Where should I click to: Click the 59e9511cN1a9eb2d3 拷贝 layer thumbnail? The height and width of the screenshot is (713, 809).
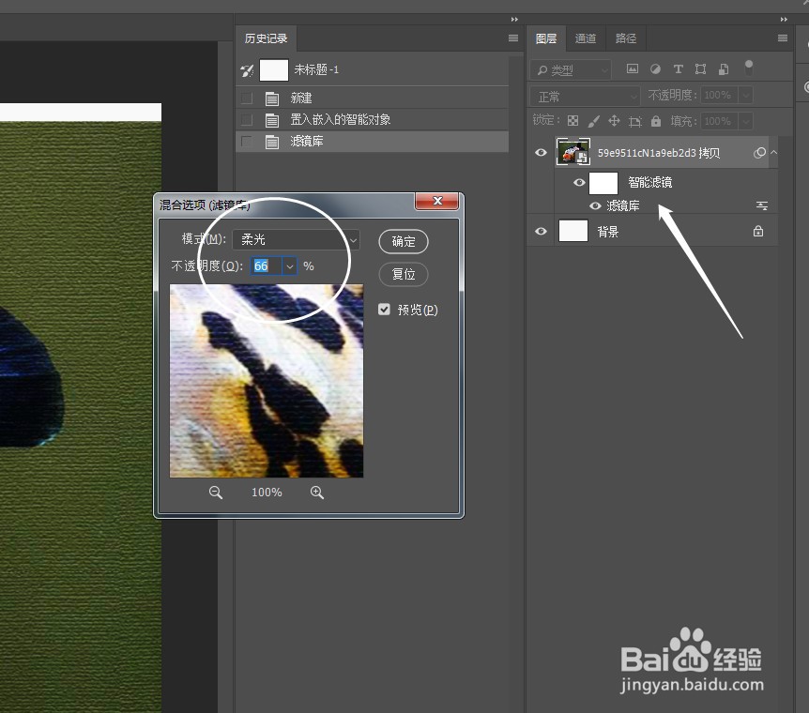coord(572,152)
